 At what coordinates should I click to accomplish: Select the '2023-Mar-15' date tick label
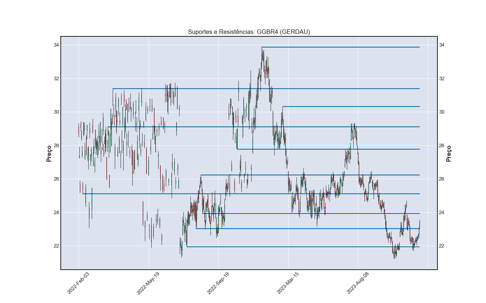click(x=288, y=283)
